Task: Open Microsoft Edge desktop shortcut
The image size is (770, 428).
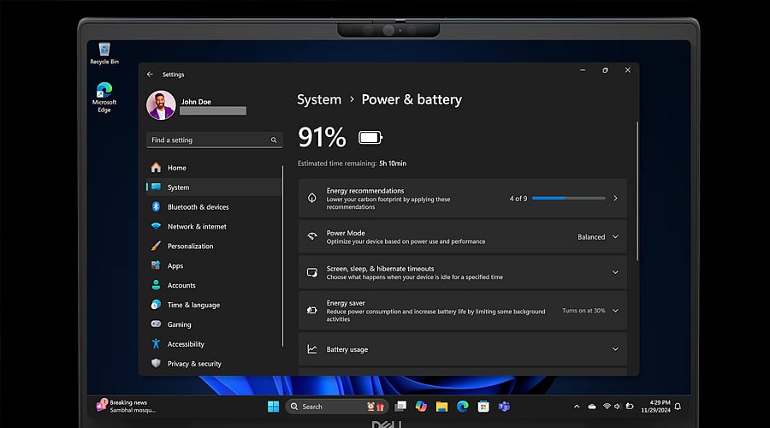Action: 104,96
